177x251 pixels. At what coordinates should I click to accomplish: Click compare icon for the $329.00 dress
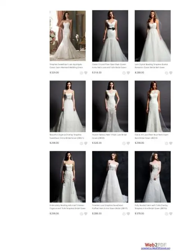tap(81, 73)
